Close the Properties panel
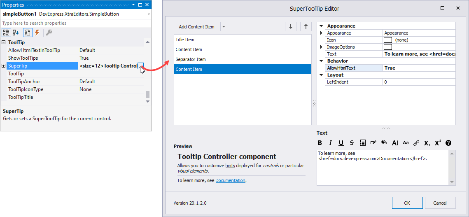The width and height of the screenshot is (469, 217). [x=147, y=5]
